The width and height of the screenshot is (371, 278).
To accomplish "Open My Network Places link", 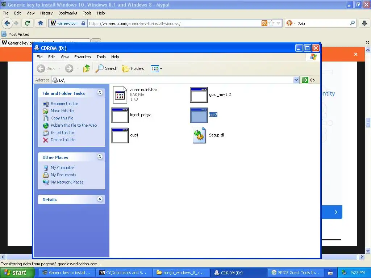I will (67, 182).
